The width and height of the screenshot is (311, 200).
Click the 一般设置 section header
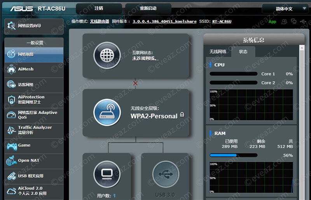click(34, 42)
